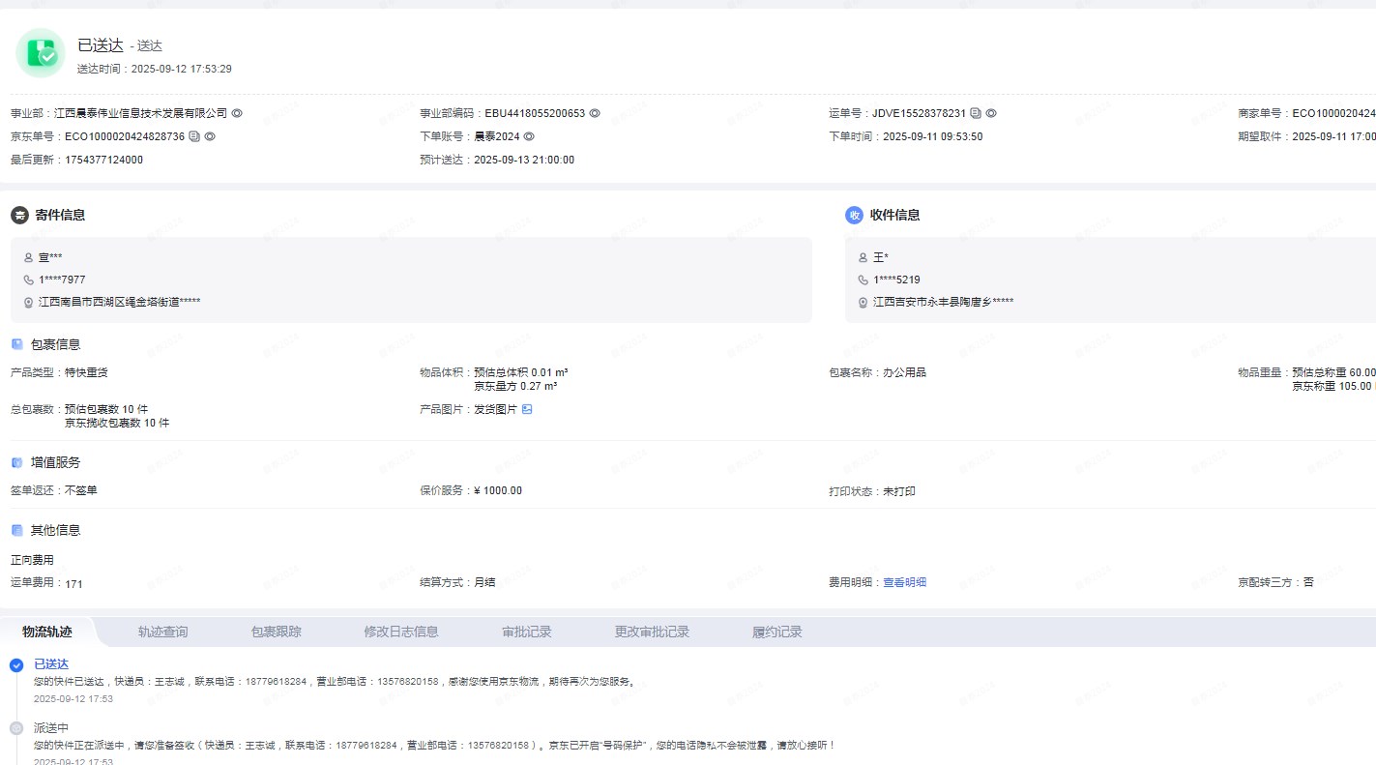Switch to the 轨迹查询 tab
Screen dimensions: 1376x765
coord(162,632)
